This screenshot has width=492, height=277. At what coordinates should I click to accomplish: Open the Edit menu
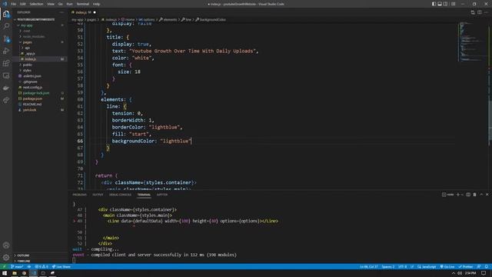click(x=23, y=4)
